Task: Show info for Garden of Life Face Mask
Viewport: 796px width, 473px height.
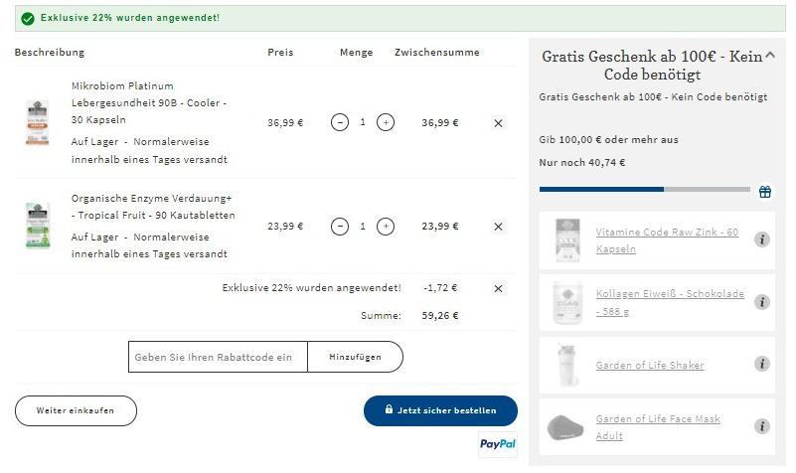Action: (761, 426)
